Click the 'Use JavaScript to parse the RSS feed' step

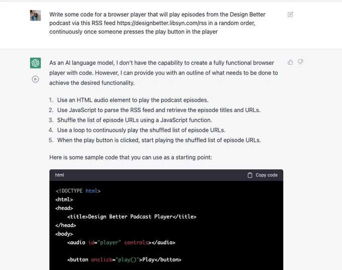tap(158, 110)
